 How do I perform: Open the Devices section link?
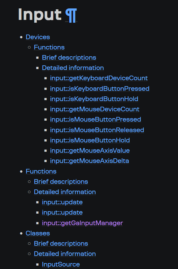pos(38,37)
